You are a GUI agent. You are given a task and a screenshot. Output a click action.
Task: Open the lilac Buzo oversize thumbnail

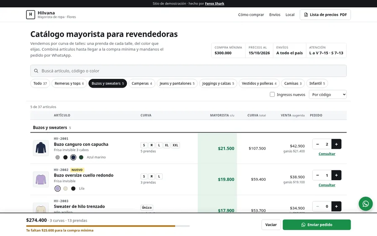tap(41, 179)
